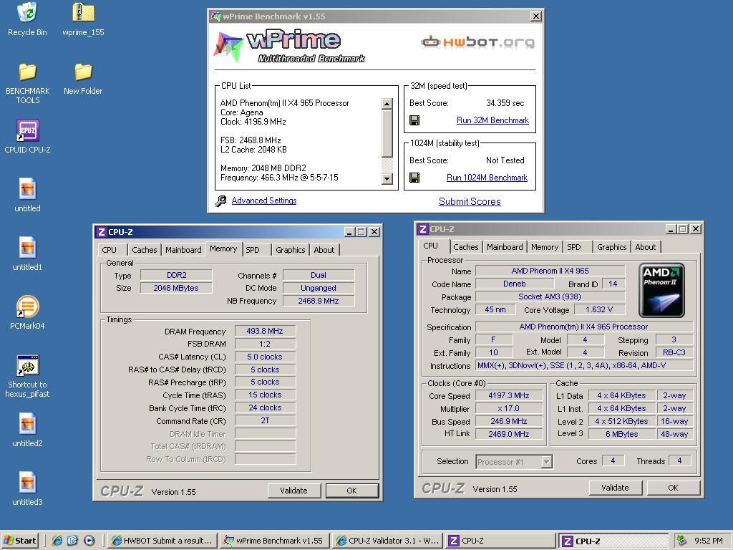Screen dimensions: 733x550
Task: Open Memory tab in right CPU-Z window
Action: click(545, 247)
